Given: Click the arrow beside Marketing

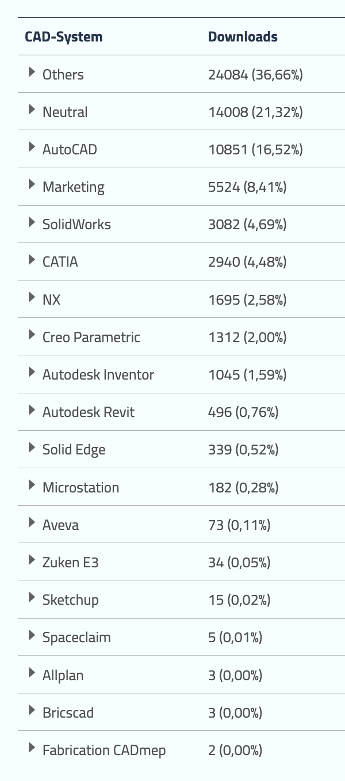Looking at the screenshot, I should point(32,184).
